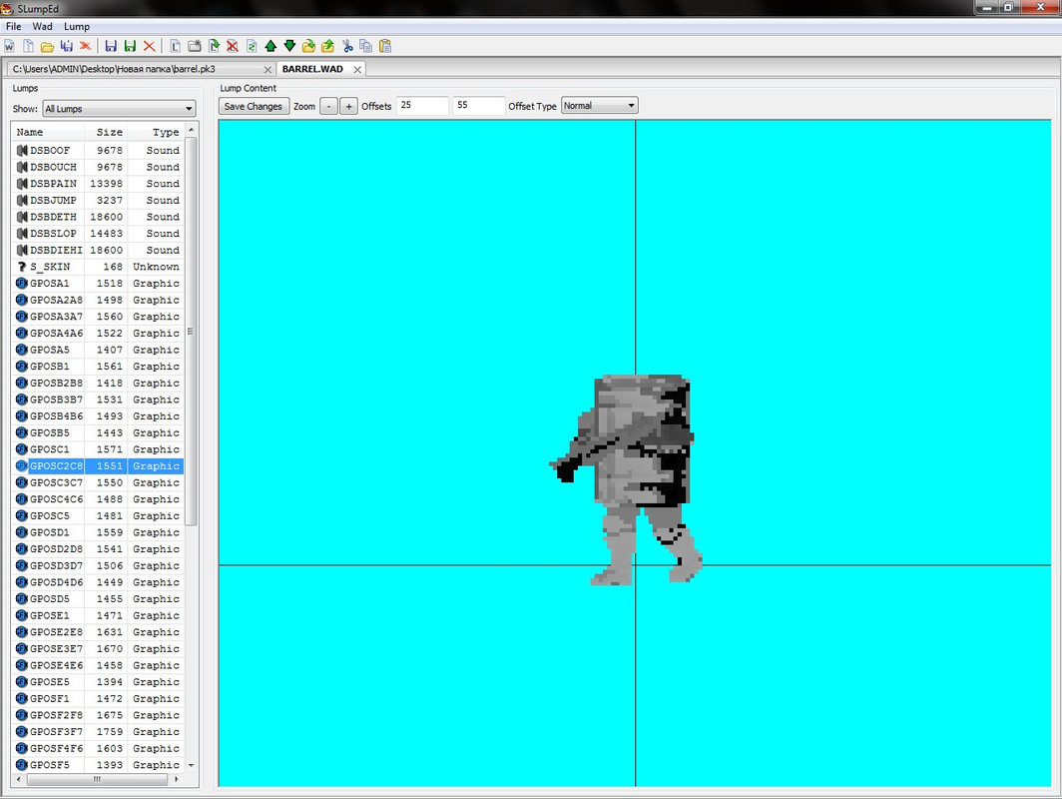Select the highlighted GPOSC2C8 lump
The height and width of the screenshot is (799, 1062).
98,465
